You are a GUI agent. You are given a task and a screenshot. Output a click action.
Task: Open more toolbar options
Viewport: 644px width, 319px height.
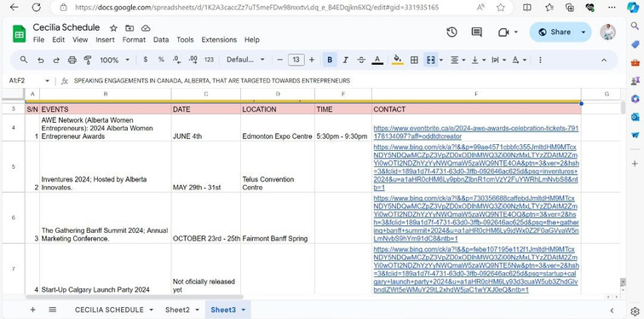pos(540,60)
